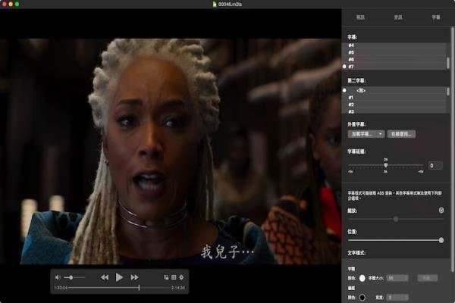Select subtitle track #6
455x303 pixels.
pos(394,59)
